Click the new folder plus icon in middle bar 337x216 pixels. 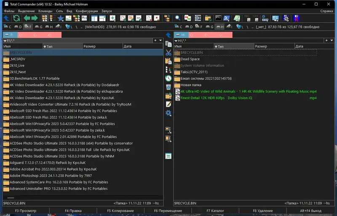168,96
